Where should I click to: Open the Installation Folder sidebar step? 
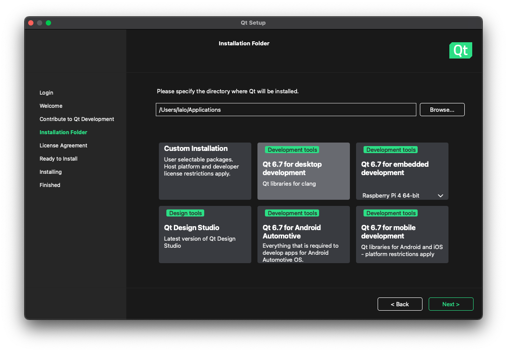click(63, 132)
